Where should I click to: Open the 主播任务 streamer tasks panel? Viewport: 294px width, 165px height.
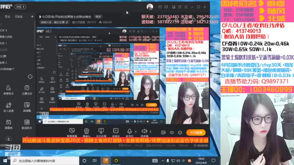(27, 90)
